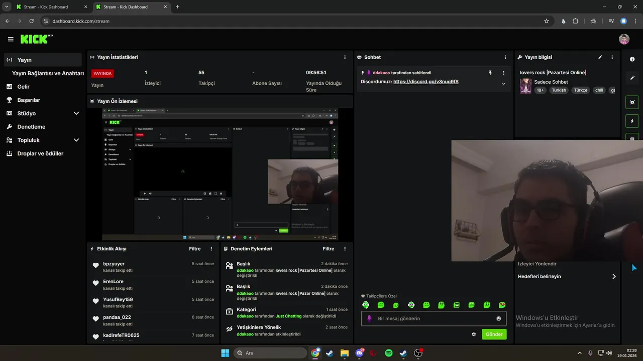Viewport: 643px width, 361px height.
Task: Click follower ErenLore in activity feed
Action: (113, 281)
